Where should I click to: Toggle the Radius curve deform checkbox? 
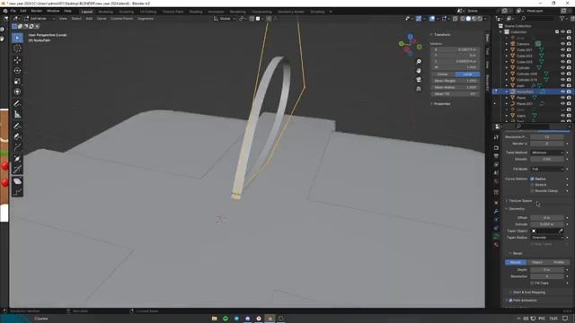532,179
